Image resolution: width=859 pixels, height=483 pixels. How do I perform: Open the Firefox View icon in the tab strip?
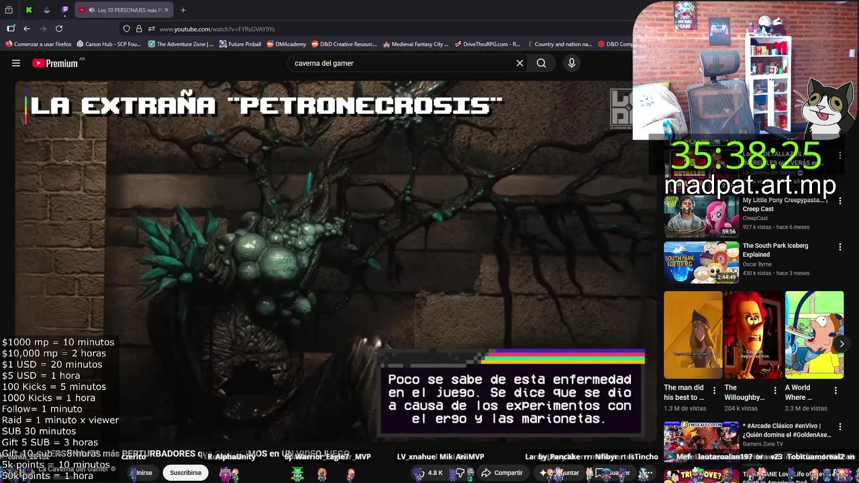pyautogui.click(x=9, y=10)
